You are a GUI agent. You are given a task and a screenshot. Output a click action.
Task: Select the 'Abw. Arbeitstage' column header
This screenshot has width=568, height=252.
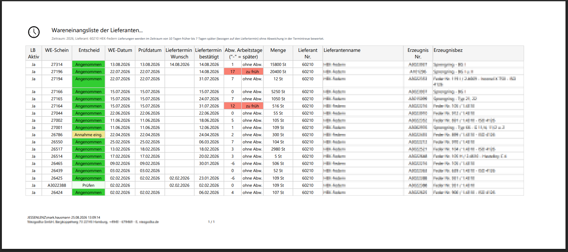pyautogui.click(x=244, y=53)
